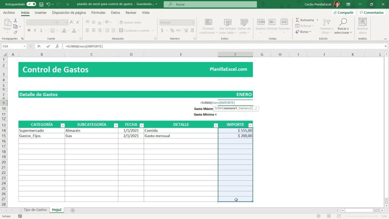389x219 pixels.
Task: Open the Name Box dropdown arrow
Action: (25, 46)
